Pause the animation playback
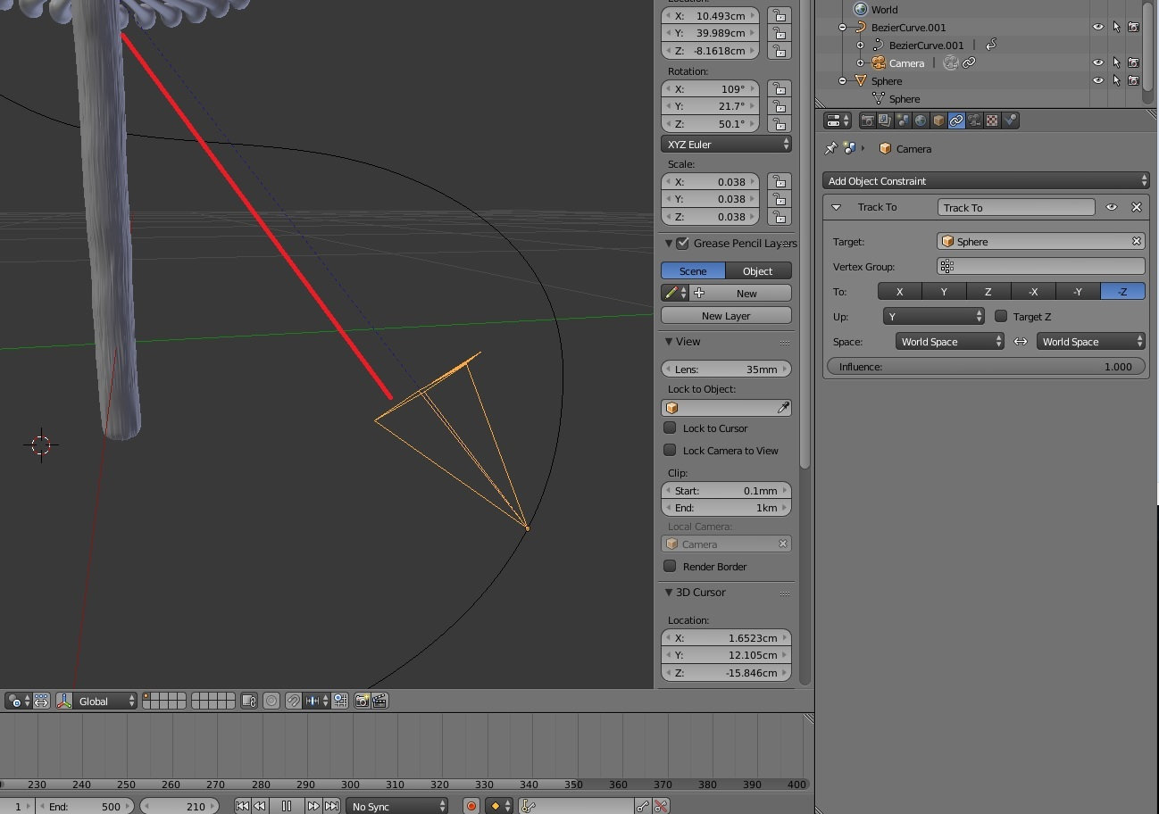Viewport: 1159px width, 814px height. 287,806
